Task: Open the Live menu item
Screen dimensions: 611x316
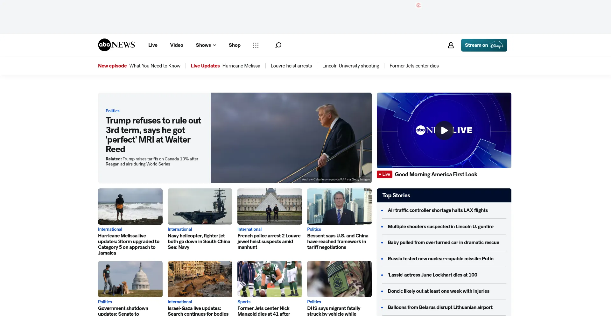Action: click(153, 45)
